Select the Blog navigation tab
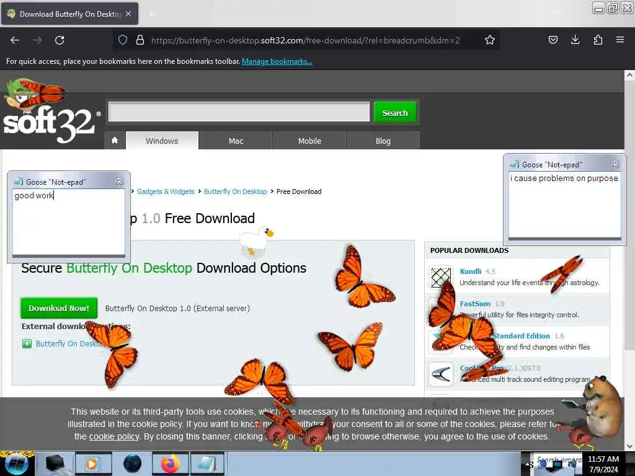Screen dimensions: 635x476 pyautogui.click(x=383, y=141)
